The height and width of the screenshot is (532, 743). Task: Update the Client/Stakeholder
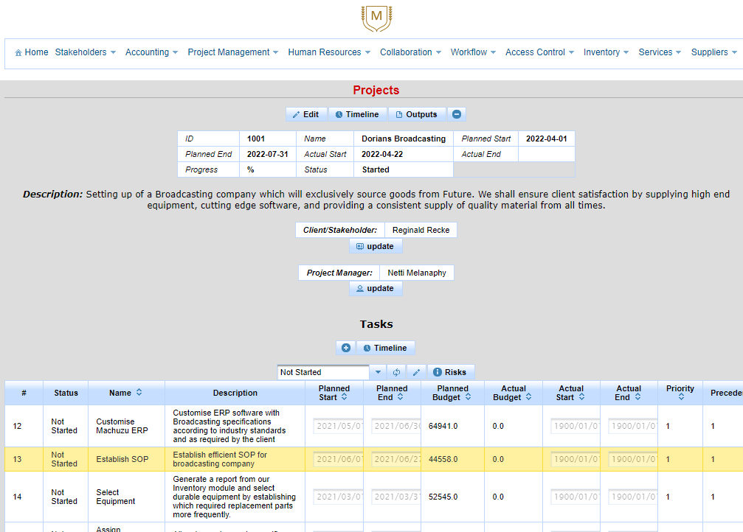376,246
